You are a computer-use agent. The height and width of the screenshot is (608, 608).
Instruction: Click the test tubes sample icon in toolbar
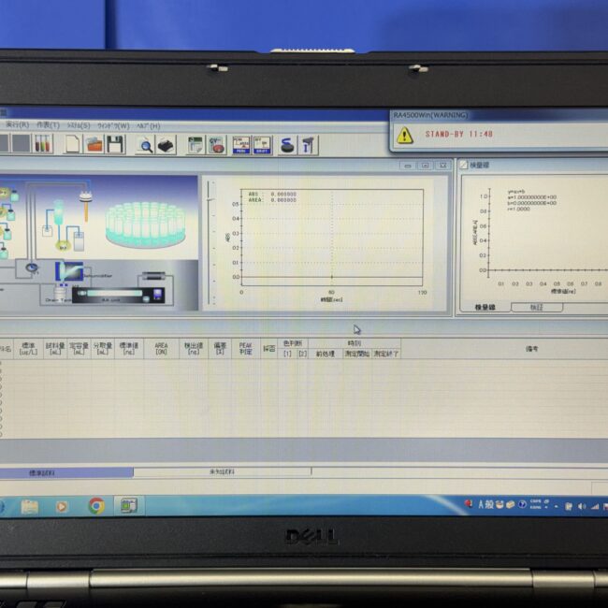pos(42,144)
